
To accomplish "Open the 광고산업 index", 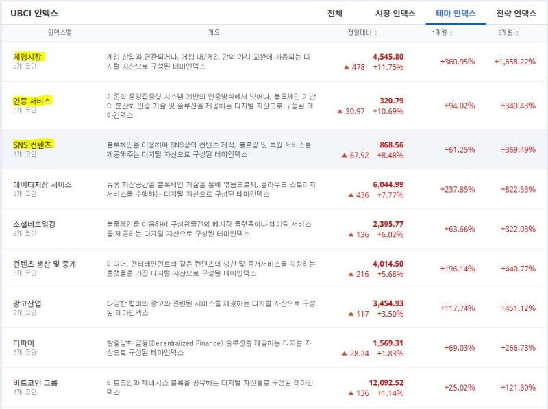I will pos(27,303).
